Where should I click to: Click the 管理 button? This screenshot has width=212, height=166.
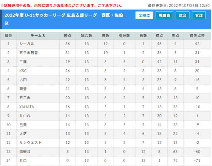[x=199, y=15]
